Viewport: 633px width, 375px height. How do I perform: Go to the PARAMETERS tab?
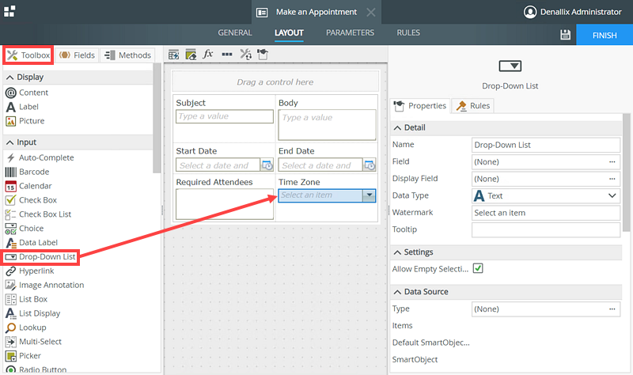click(350, 33)
